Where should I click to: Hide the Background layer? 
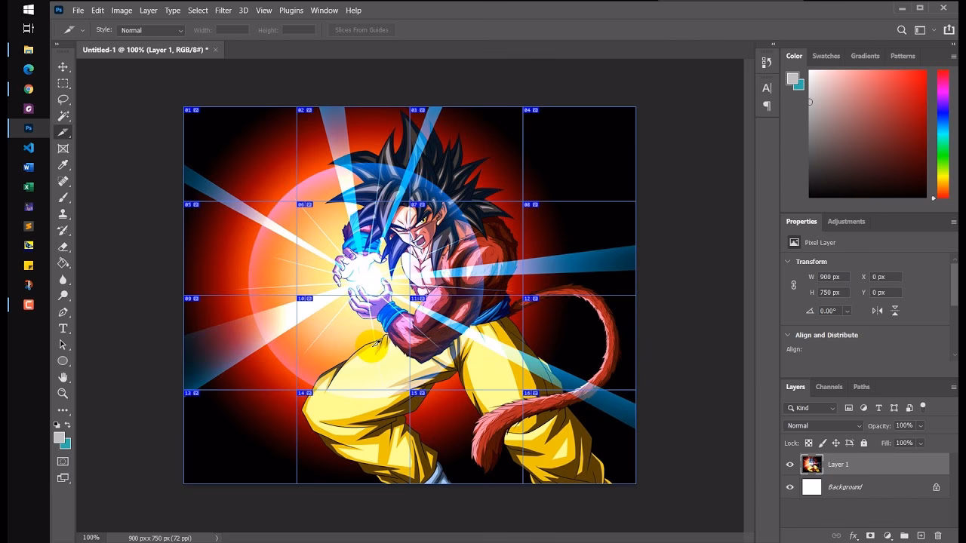790,487
